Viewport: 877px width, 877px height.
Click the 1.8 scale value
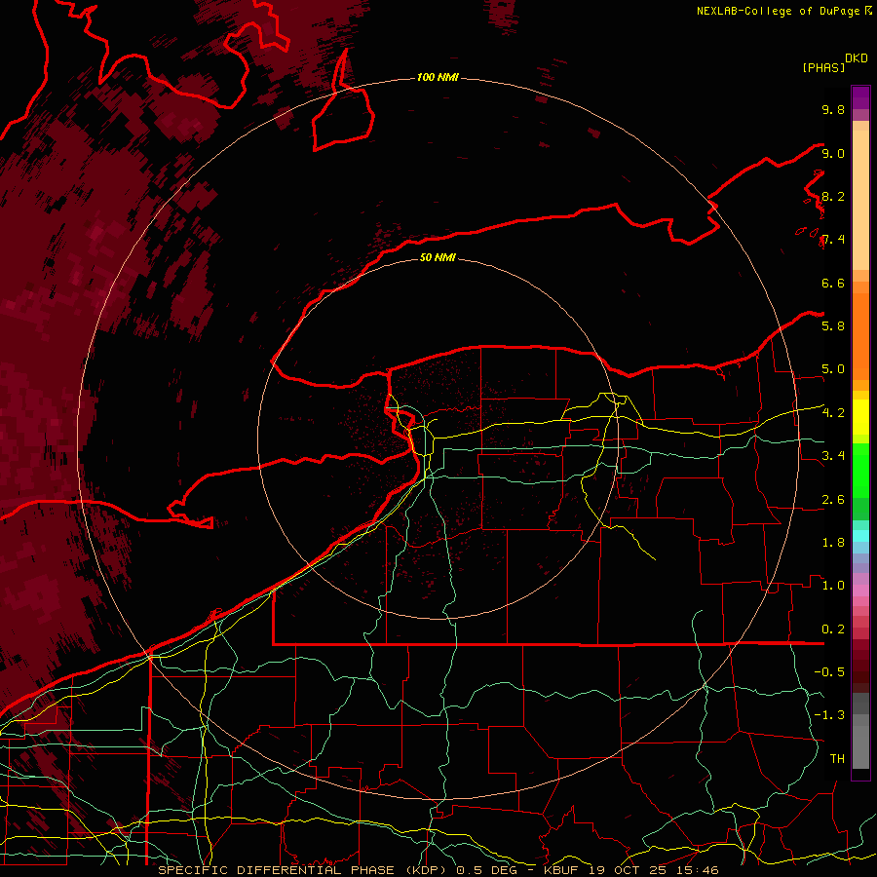click(833, 543)
